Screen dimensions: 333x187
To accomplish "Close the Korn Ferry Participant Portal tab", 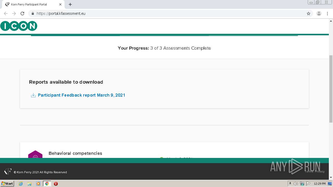I will pyautogui.click(x=60, y=4).
